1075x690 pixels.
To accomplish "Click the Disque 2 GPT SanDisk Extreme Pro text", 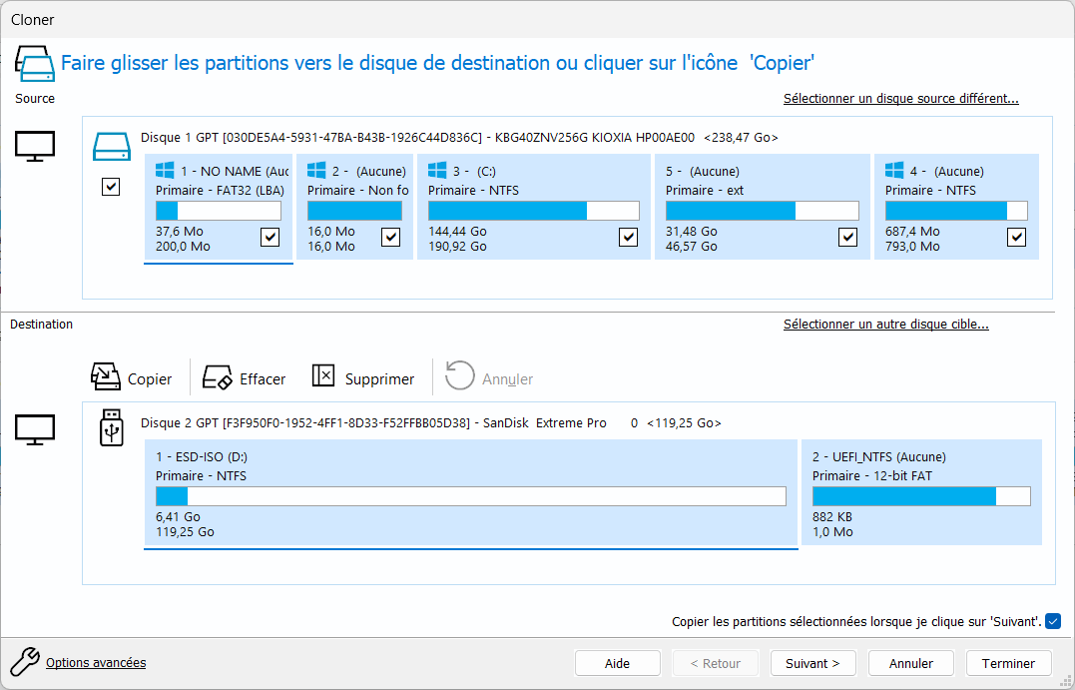I will click(430, 423).
